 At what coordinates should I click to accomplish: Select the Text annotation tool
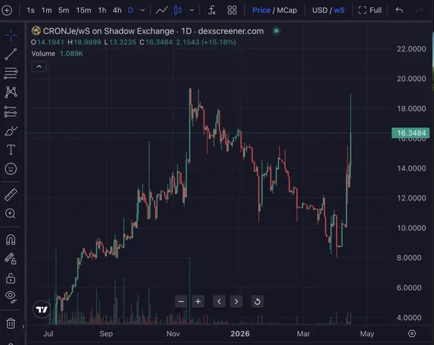coord(11,149)
